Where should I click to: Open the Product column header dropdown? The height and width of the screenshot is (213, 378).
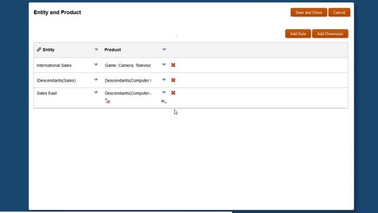point(164,50)
